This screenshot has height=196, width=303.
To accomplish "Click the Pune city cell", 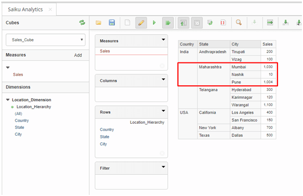I will tap(245, 82).
